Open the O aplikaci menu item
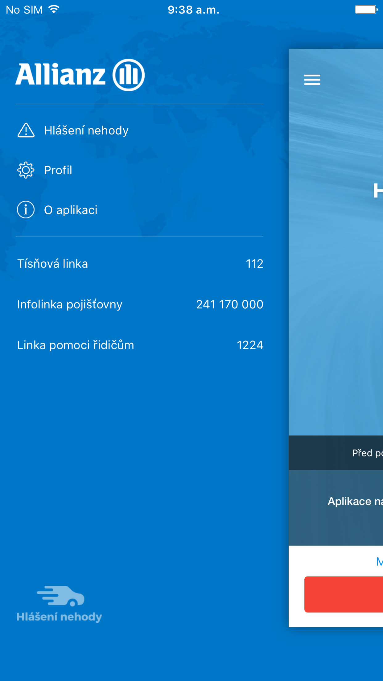The height and width of the screenshot is (681, 383). click(140, 210)
